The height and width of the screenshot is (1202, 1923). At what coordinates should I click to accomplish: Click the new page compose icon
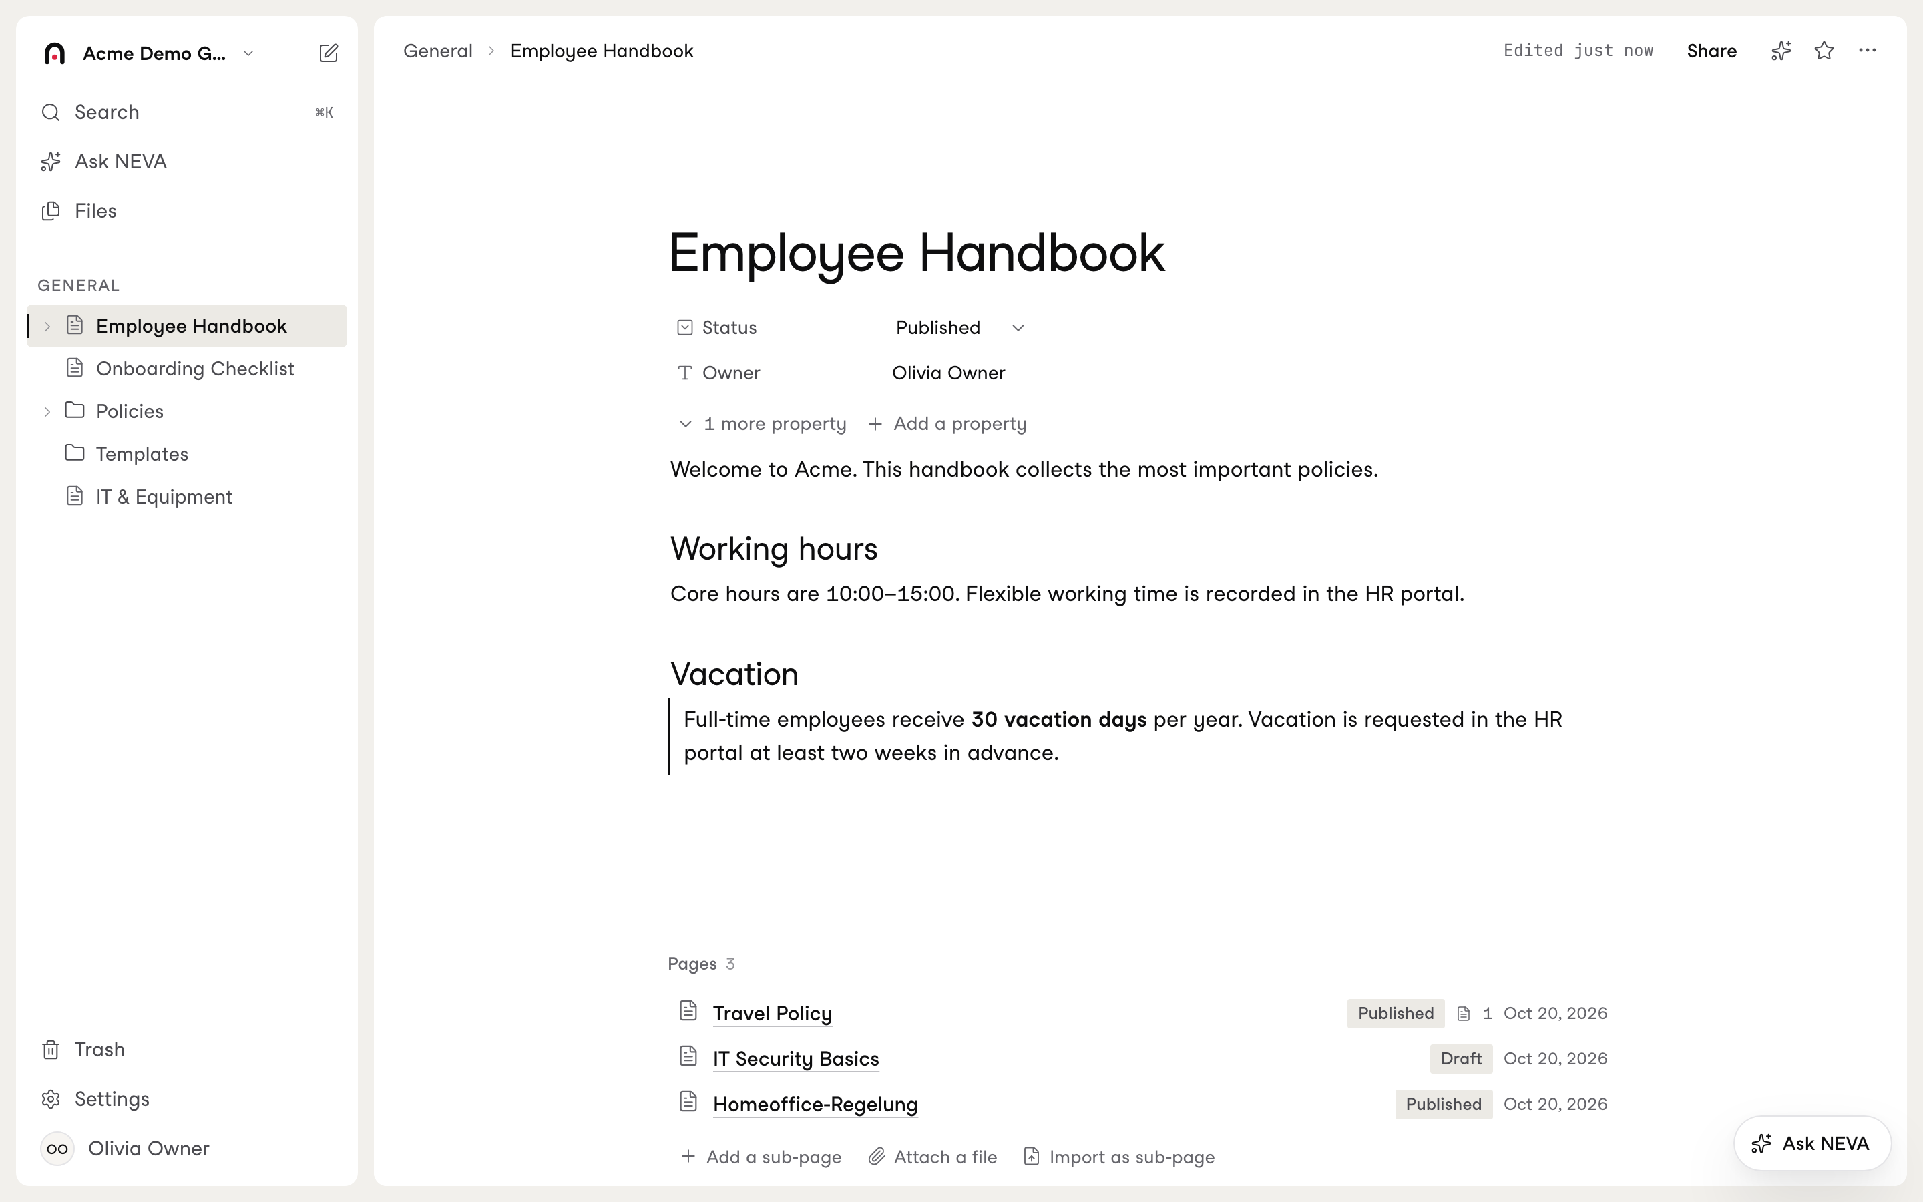(x=329, y=53)
